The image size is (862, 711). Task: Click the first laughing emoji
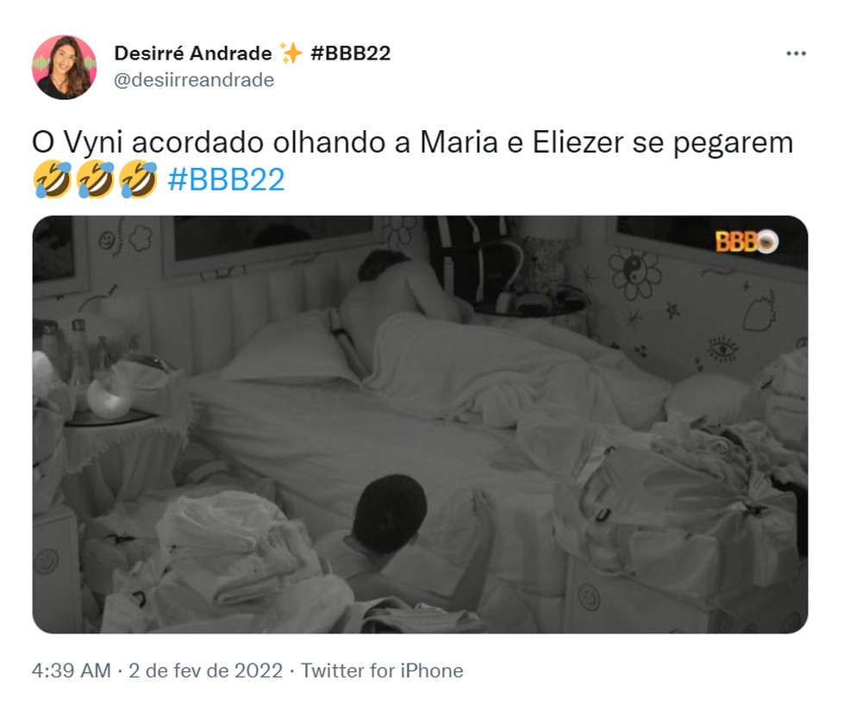53,179
